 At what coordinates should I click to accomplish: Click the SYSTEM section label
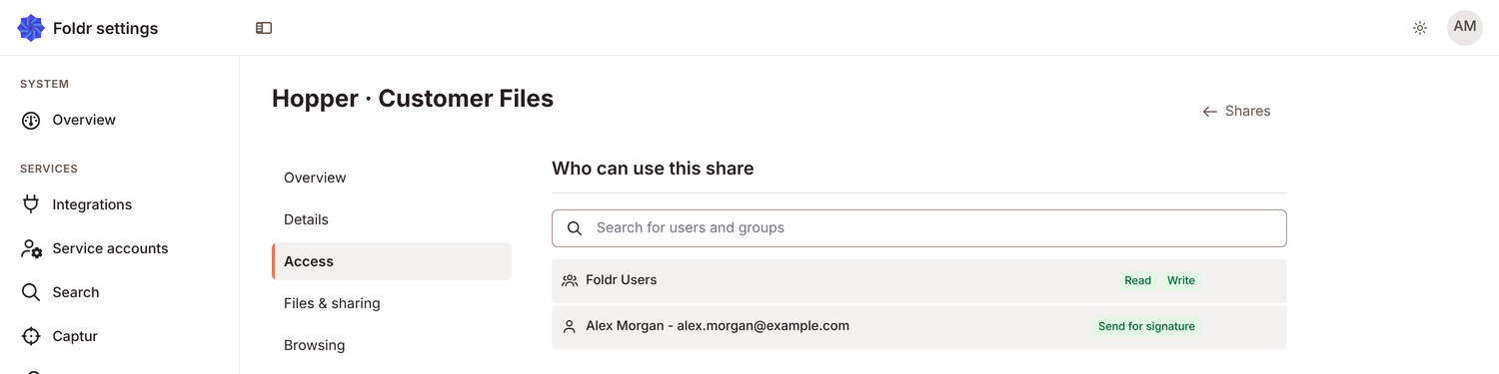coord(44,84)
